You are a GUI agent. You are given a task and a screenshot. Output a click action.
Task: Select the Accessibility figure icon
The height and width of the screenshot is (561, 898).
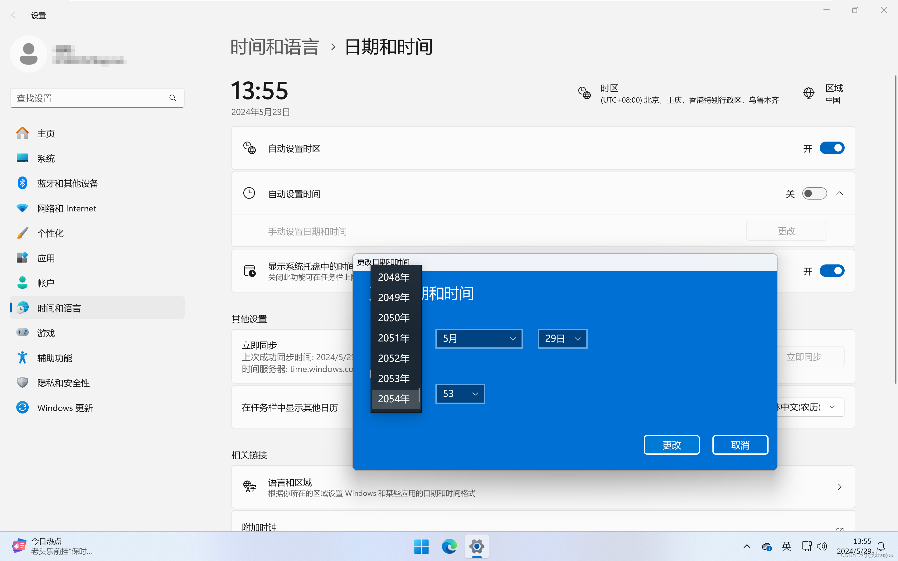click(x=22, y=358)
